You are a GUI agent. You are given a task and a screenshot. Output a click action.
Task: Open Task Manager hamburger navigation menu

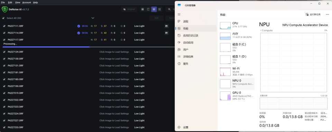179,14
